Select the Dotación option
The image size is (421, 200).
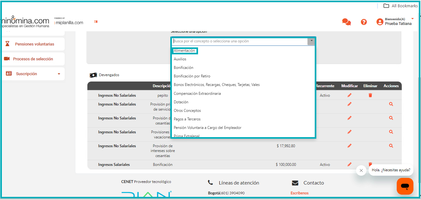click(181, 102)
